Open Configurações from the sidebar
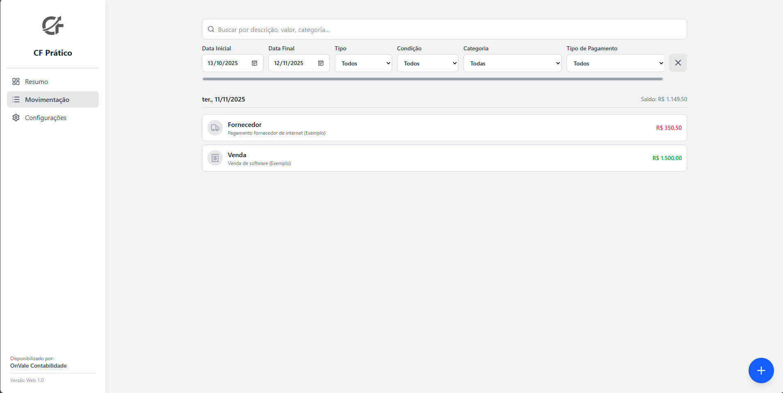The image size is (783, 393). click(45, 117)
